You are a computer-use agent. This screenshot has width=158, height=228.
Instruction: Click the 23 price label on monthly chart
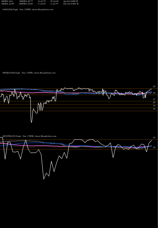pos(154,148)
